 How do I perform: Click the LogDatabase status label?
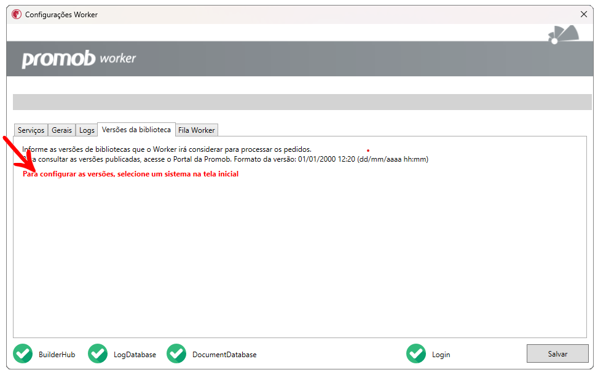point(135,354)
